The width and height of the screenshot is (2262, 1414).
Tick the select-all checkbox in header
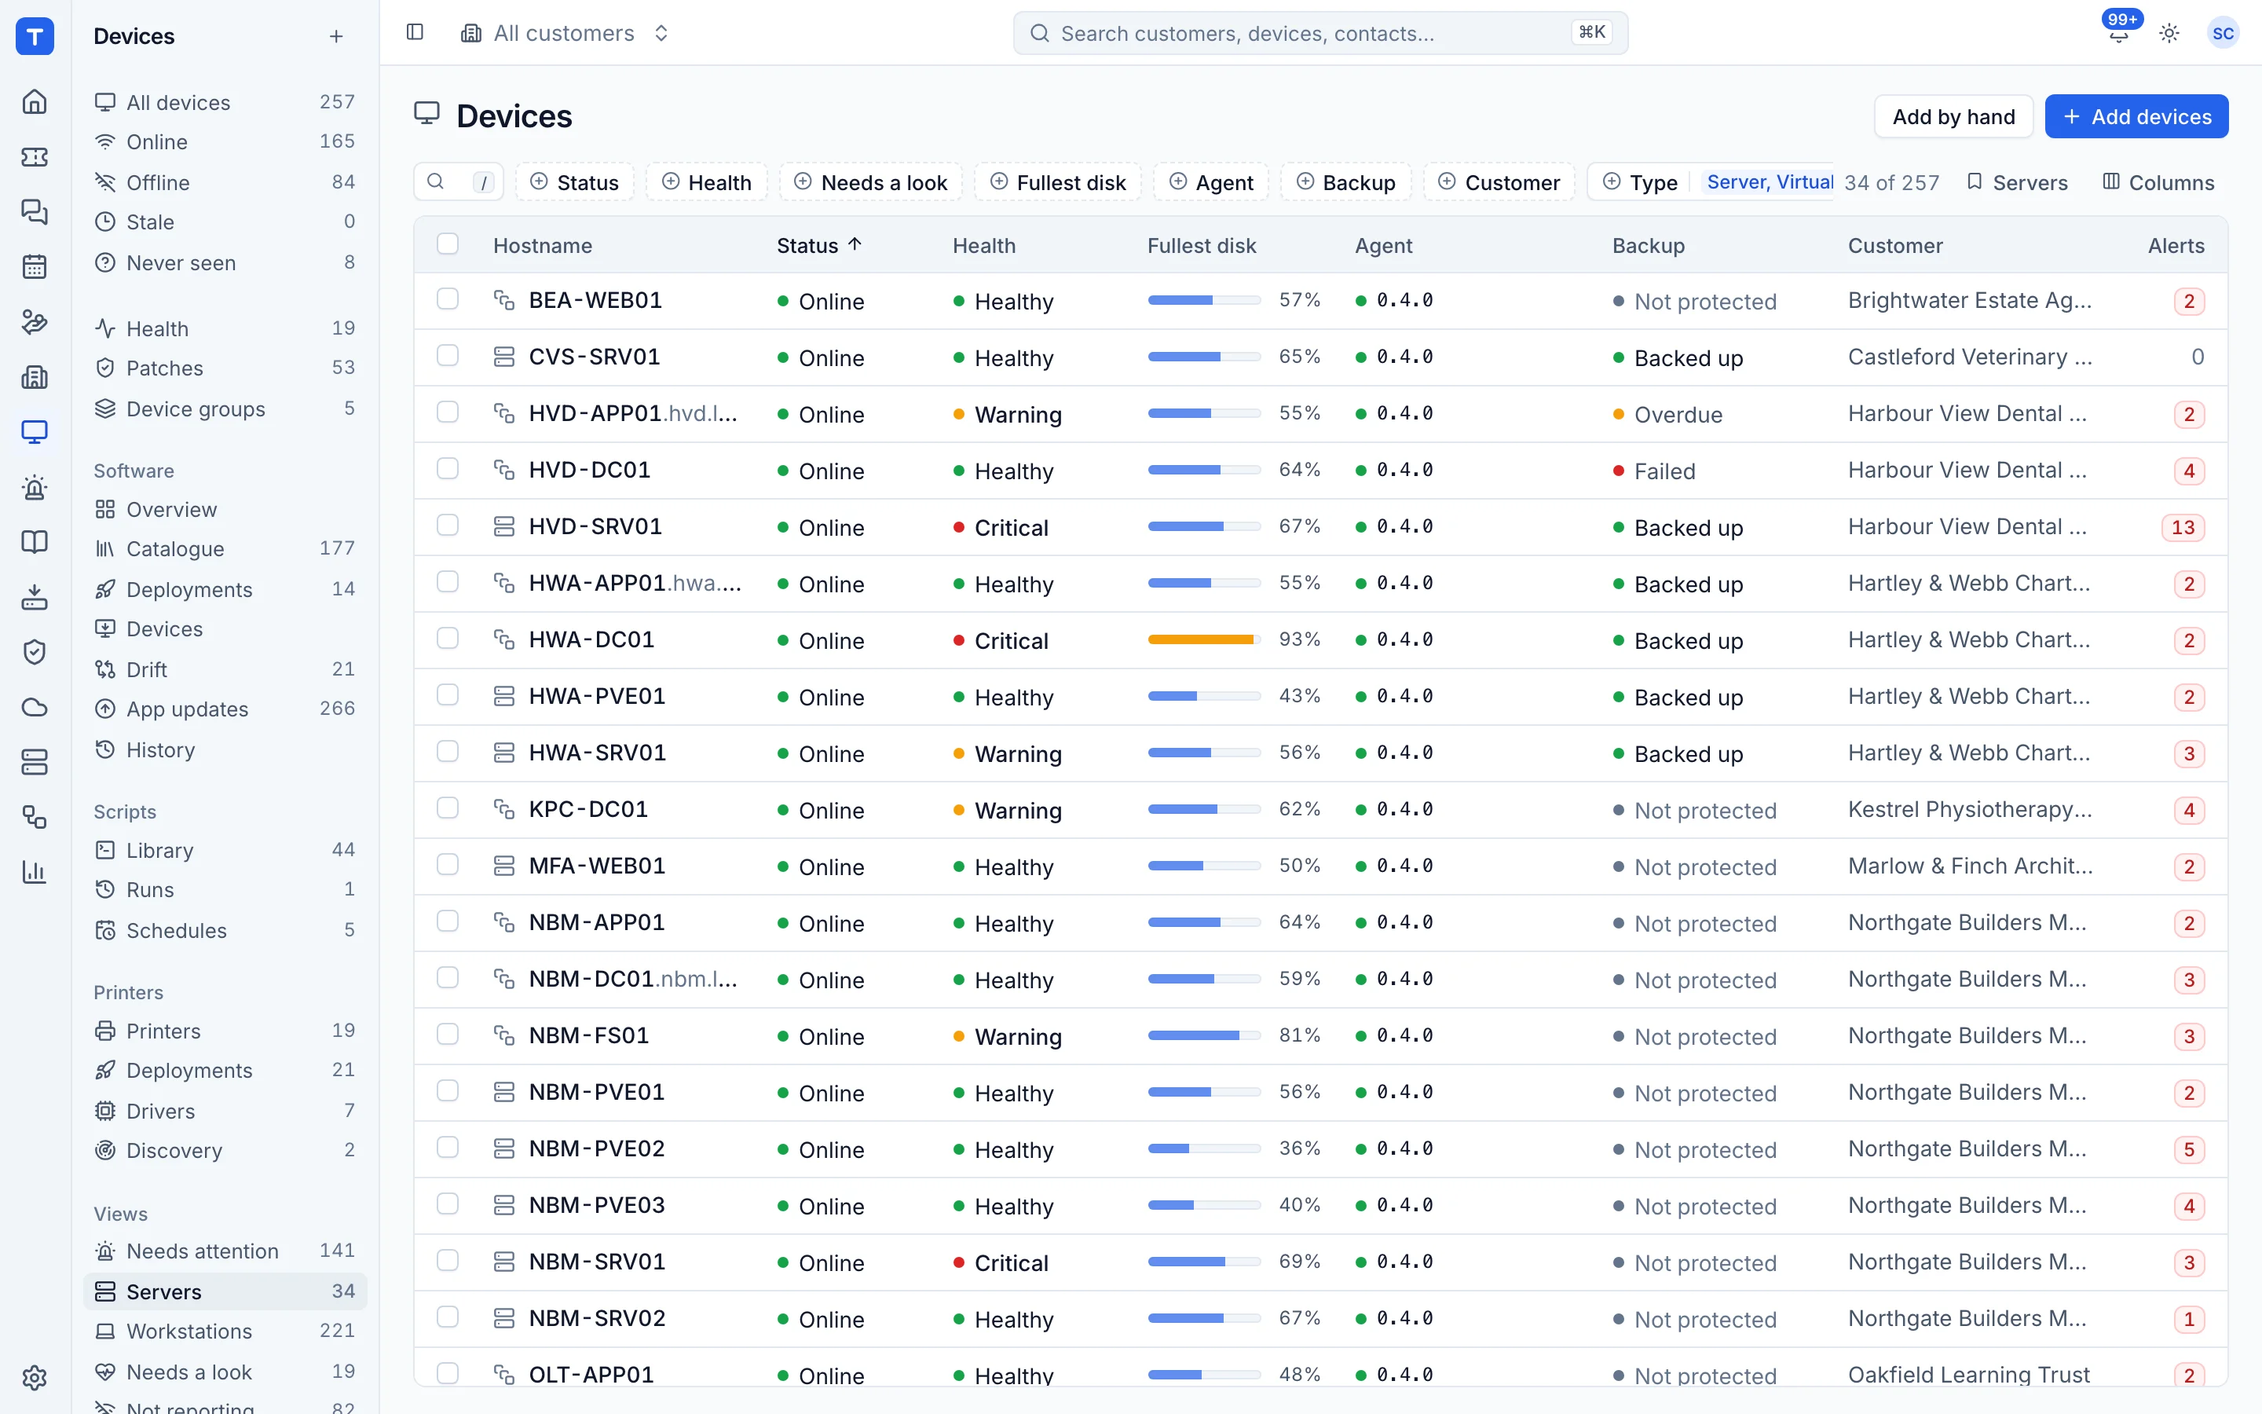(x=448, y=244)
